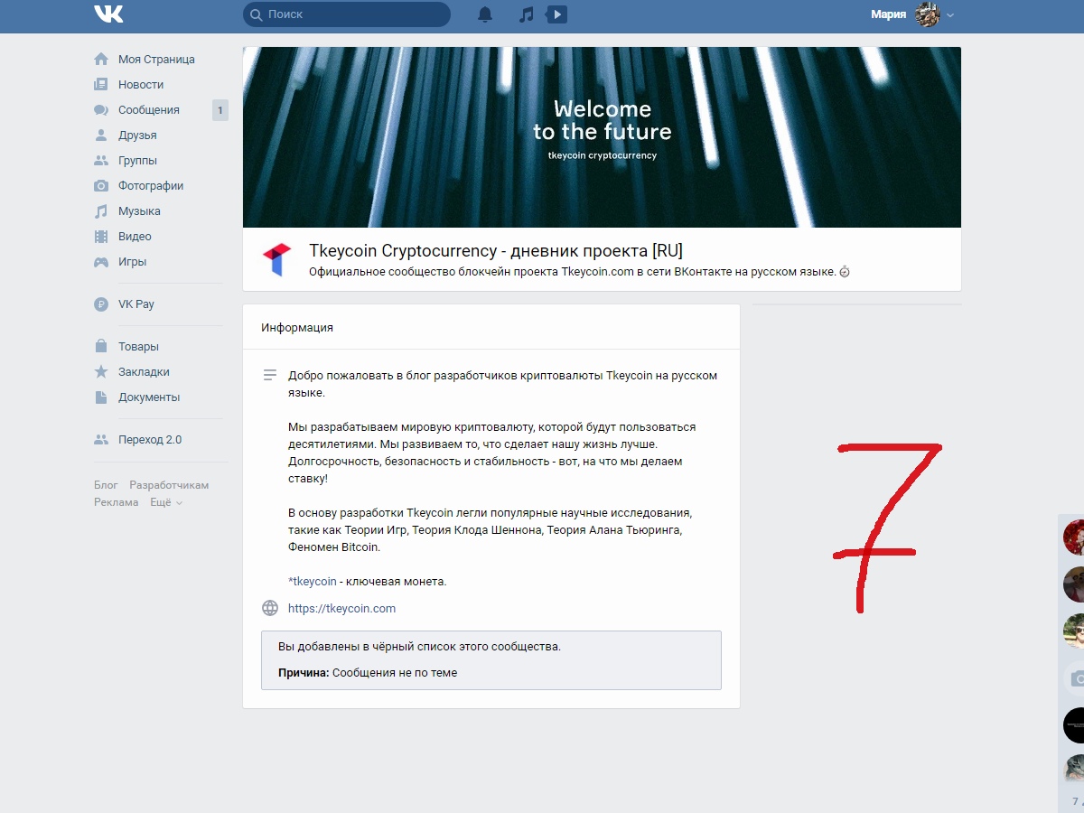Go to Моя Страница

(156, 59)
